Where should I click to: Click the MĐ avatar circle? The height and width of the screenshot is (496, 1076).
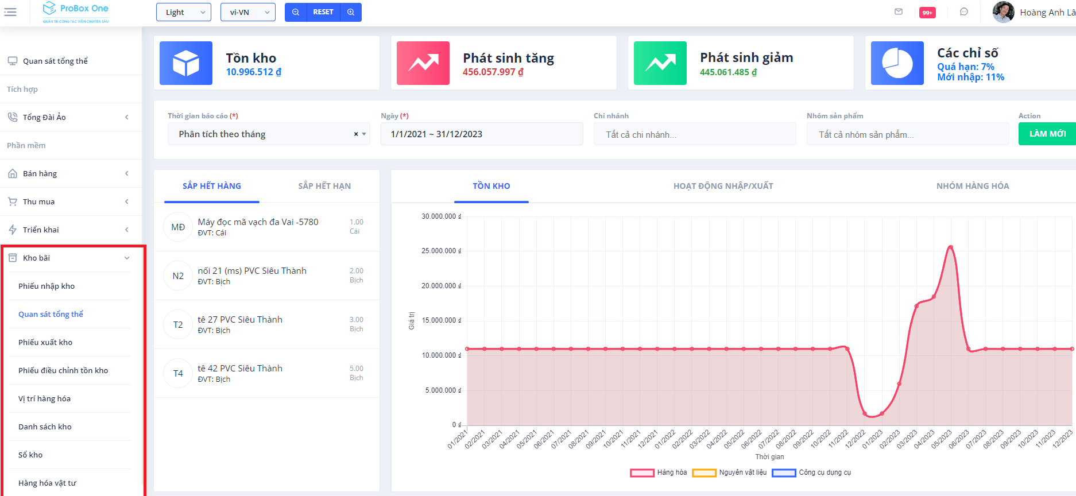coord(178,227)
